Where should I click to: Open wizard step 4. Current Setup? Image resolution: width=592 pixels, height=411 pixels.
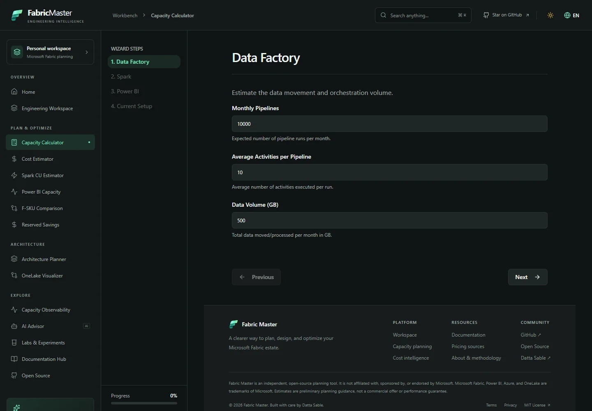[144, 106]
